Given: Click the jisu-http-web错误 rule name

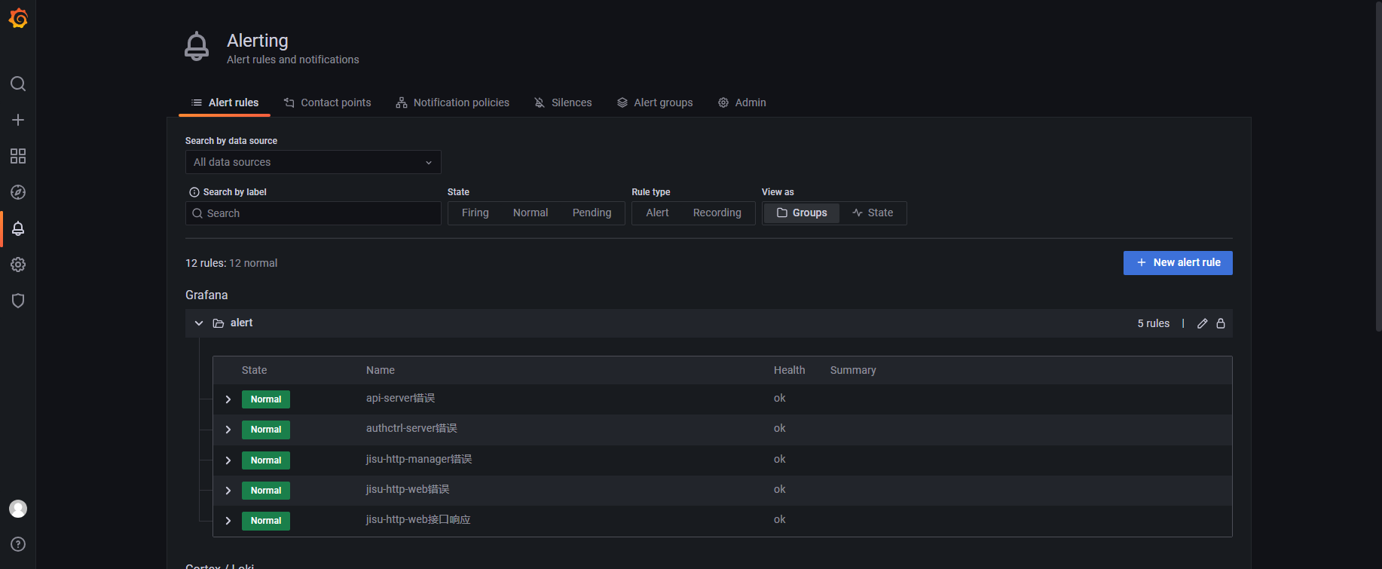Looking at the screenshot, I should click(x=408, y=490).
